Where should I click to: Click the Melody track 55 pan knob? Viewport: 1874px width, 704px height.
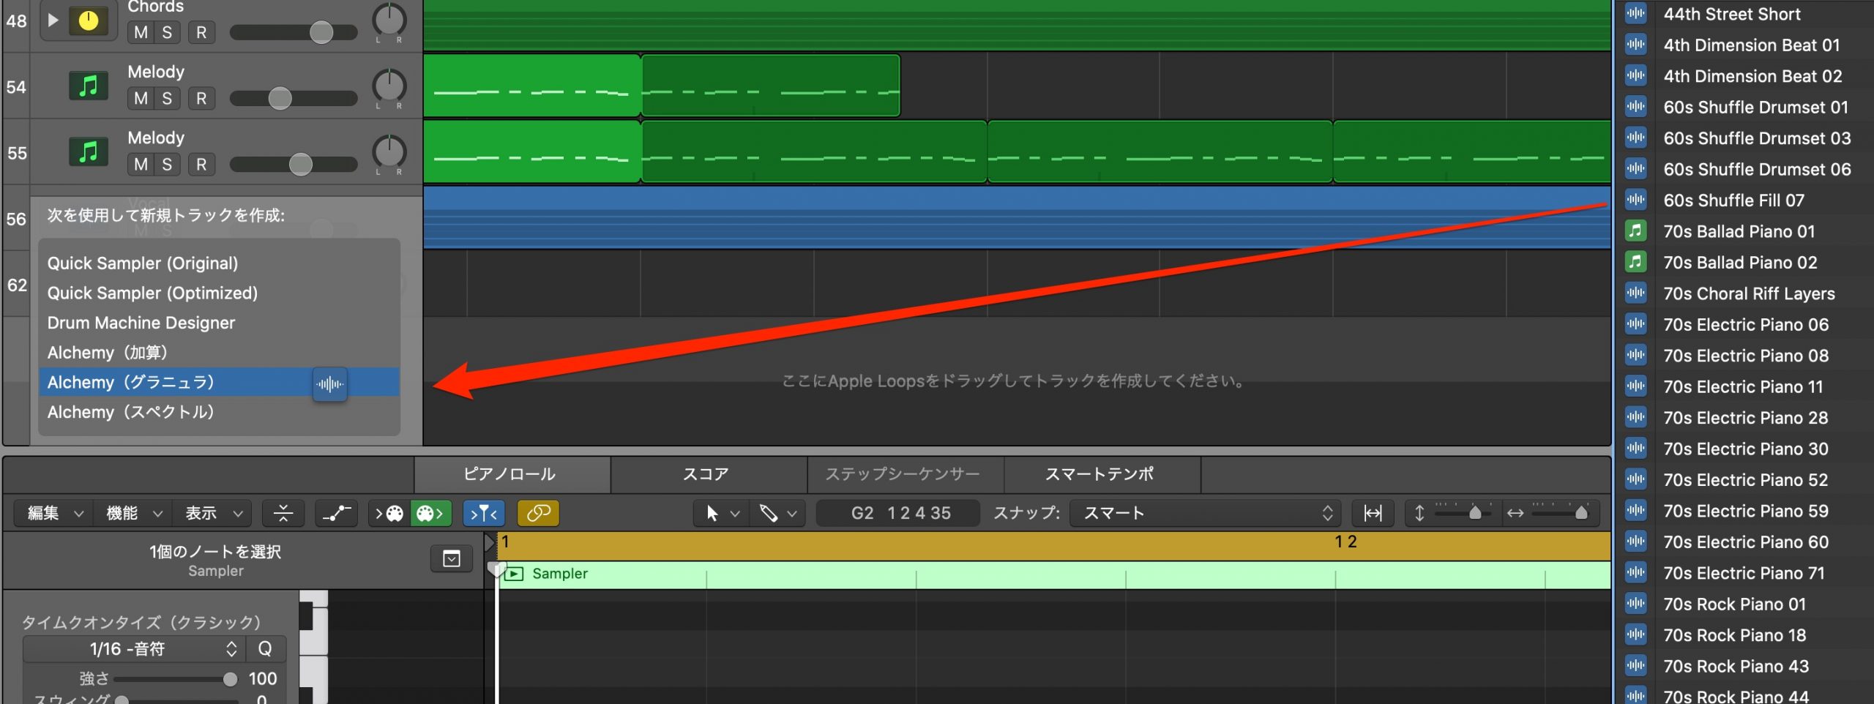click(389, 151)
